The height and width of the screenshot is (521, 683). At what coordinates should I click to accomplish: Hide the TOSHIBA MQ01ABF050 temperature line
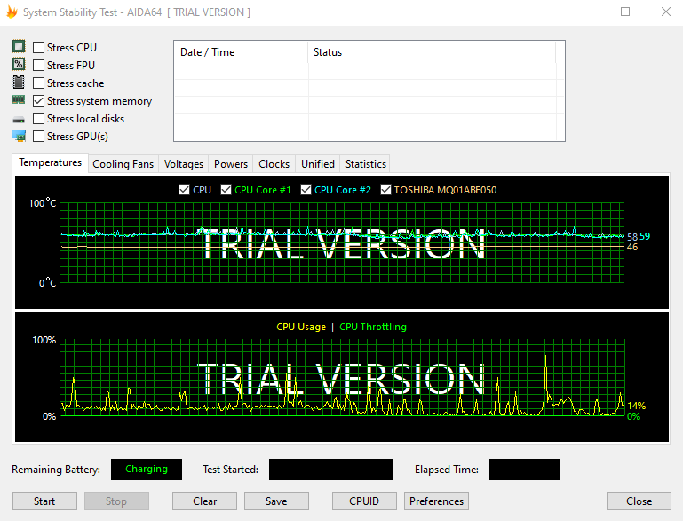pos(385,190)
